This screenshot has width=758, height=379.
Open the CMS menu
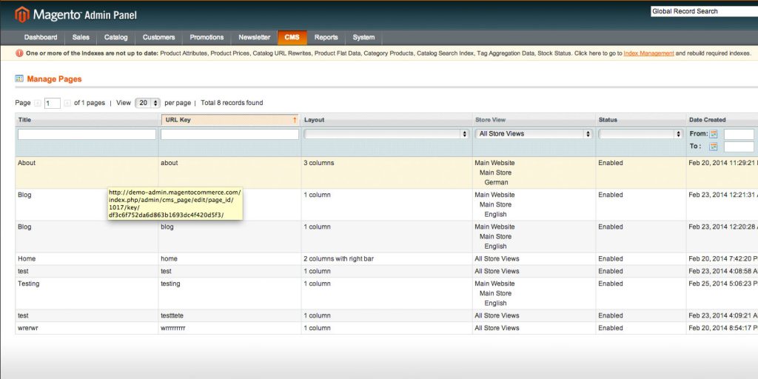coord(292,37)
